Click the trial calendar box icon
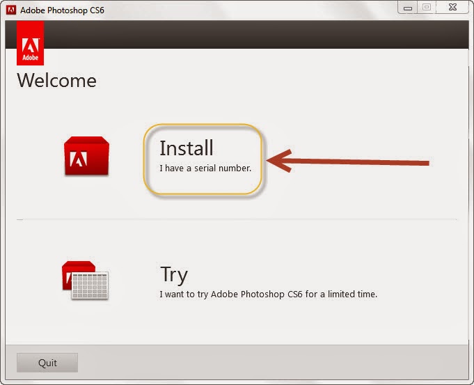This screenshot has width=474, height=385. click(85, 281)
